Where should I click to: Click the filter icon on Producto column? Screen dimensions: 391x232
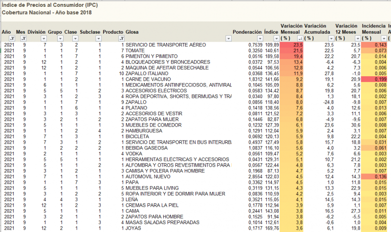pyautogui.click(x=120, y=38)
